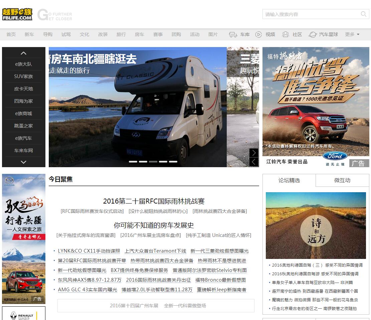Open 福特Bronco最新假想图 article
This screenshot has width=371, height=320.
coord(220,280)
